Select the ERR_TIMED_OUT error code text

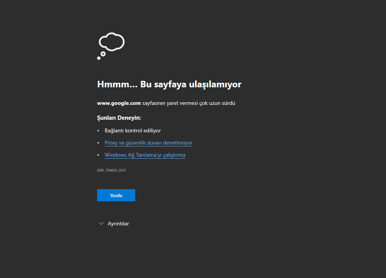[x=112, y=170]
